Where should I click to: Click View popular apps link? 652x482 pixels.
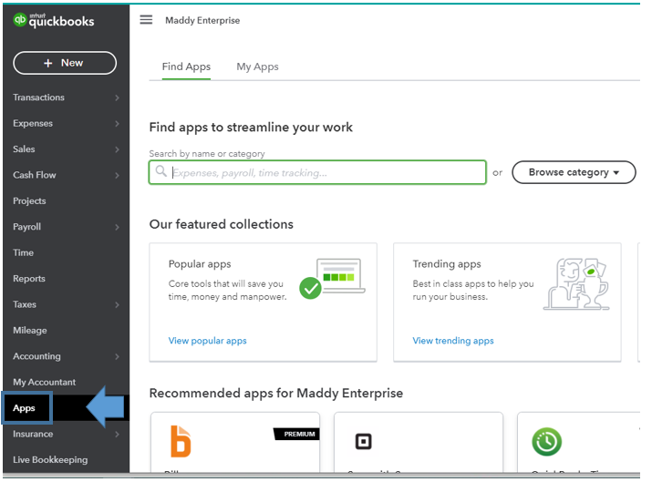(x=208, y=341)
